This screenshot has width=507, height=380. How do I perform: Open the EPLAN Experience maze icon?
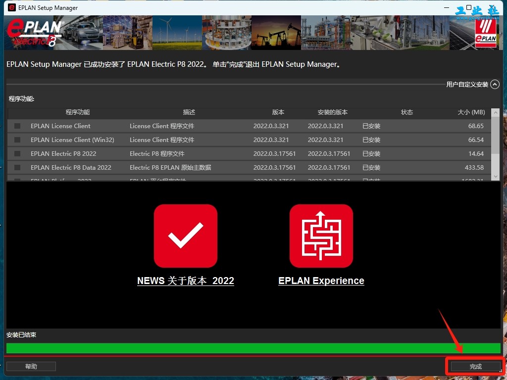click(x=321, y=236)
